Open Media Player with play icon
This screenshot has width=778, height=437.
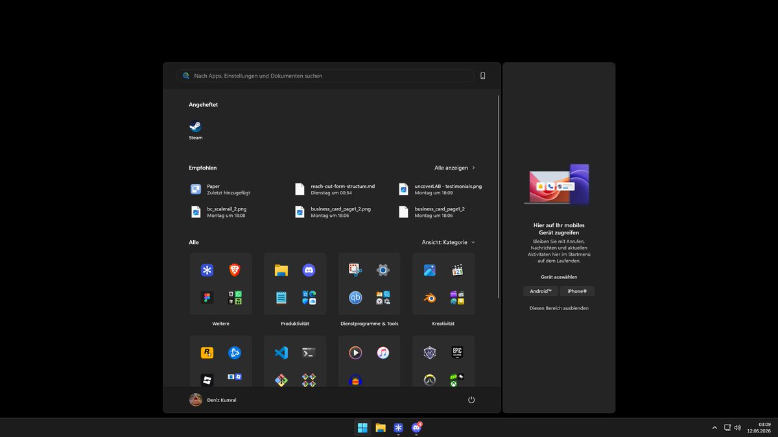coord(355,353)
